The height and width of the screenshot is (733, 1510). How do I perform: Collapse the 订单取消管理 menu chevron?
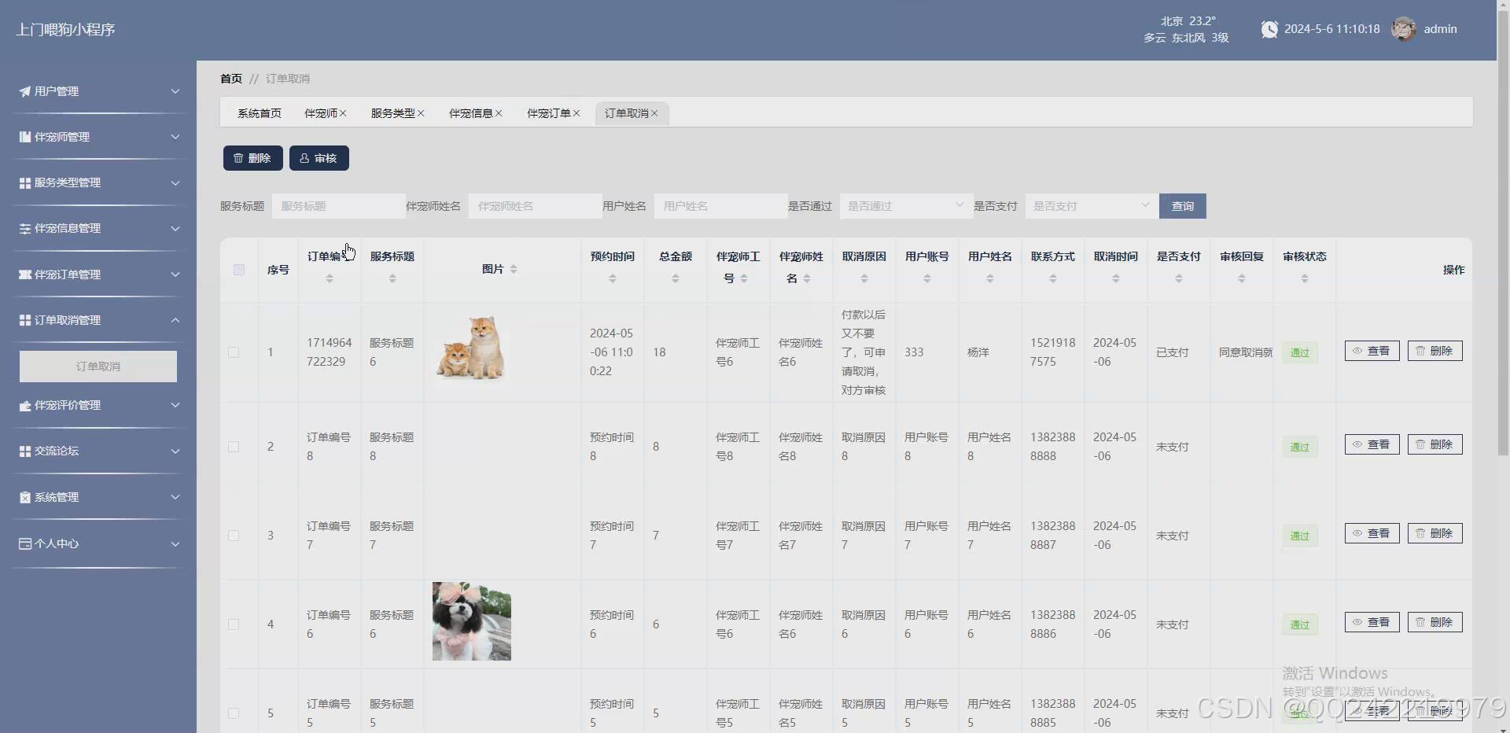175,320
